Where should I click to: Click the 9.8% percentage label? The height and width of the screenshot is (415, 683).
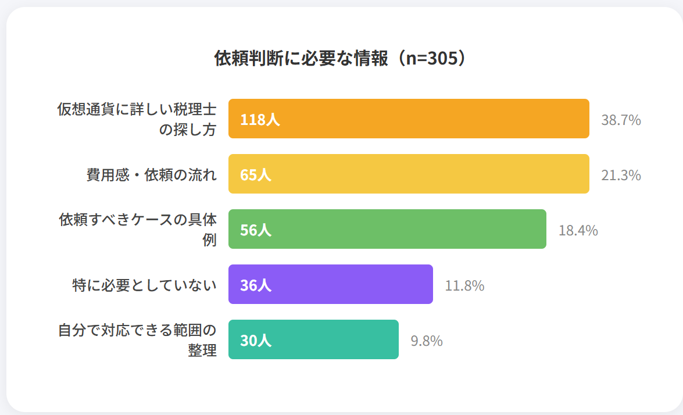[x=427, y=341]
